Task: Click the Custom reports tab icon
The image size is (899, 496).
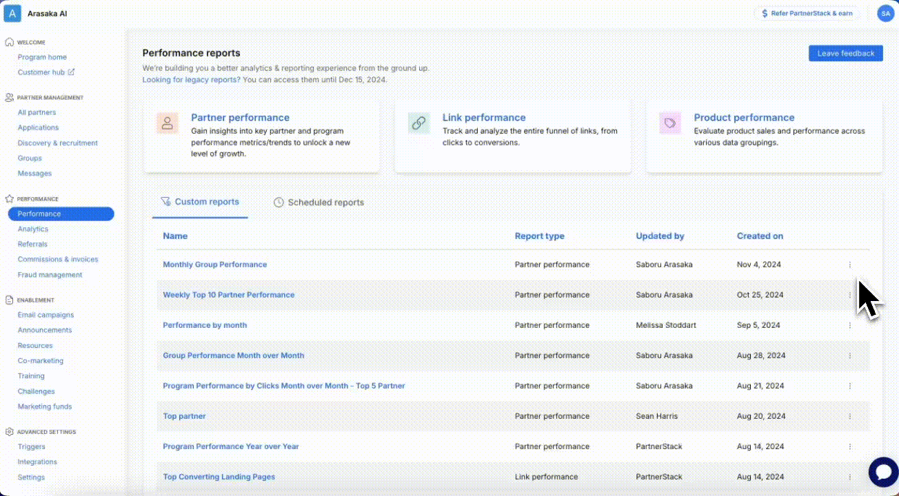Action: (x=165, y=202)
